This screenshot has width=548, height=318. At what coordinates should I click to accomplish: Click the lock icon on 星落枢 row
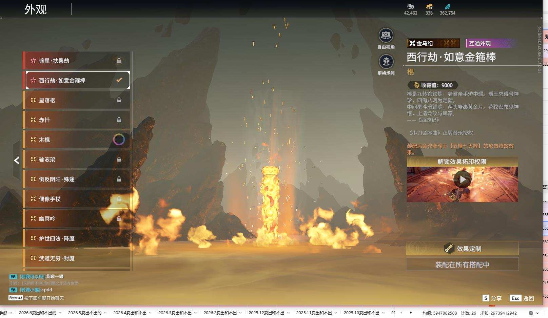(x=119, y=100)
